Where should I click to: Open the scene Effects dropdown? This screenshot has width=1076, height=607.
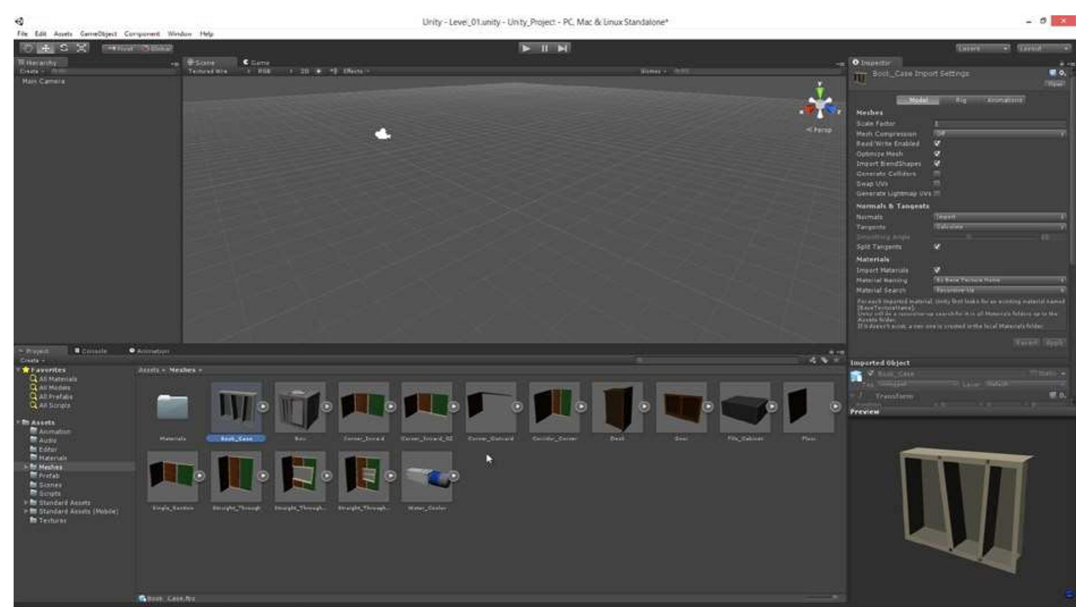click(356, 71)
